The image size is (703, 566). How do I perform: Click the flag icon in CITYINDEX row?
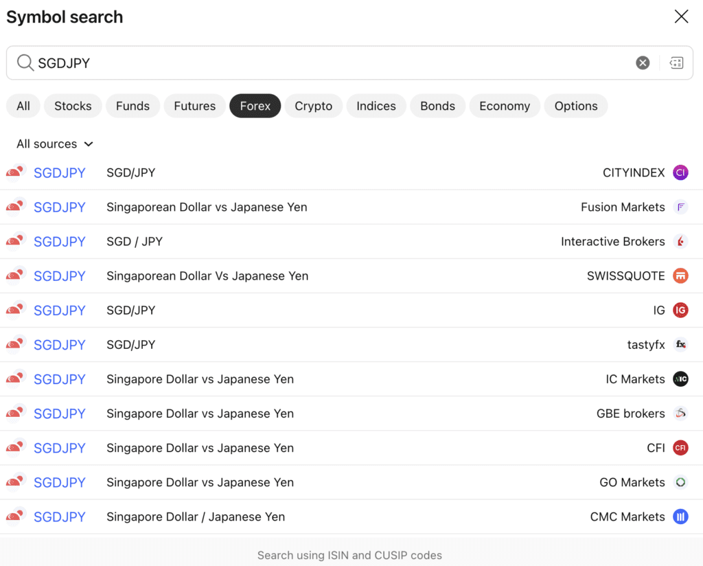tap(16, 172)
